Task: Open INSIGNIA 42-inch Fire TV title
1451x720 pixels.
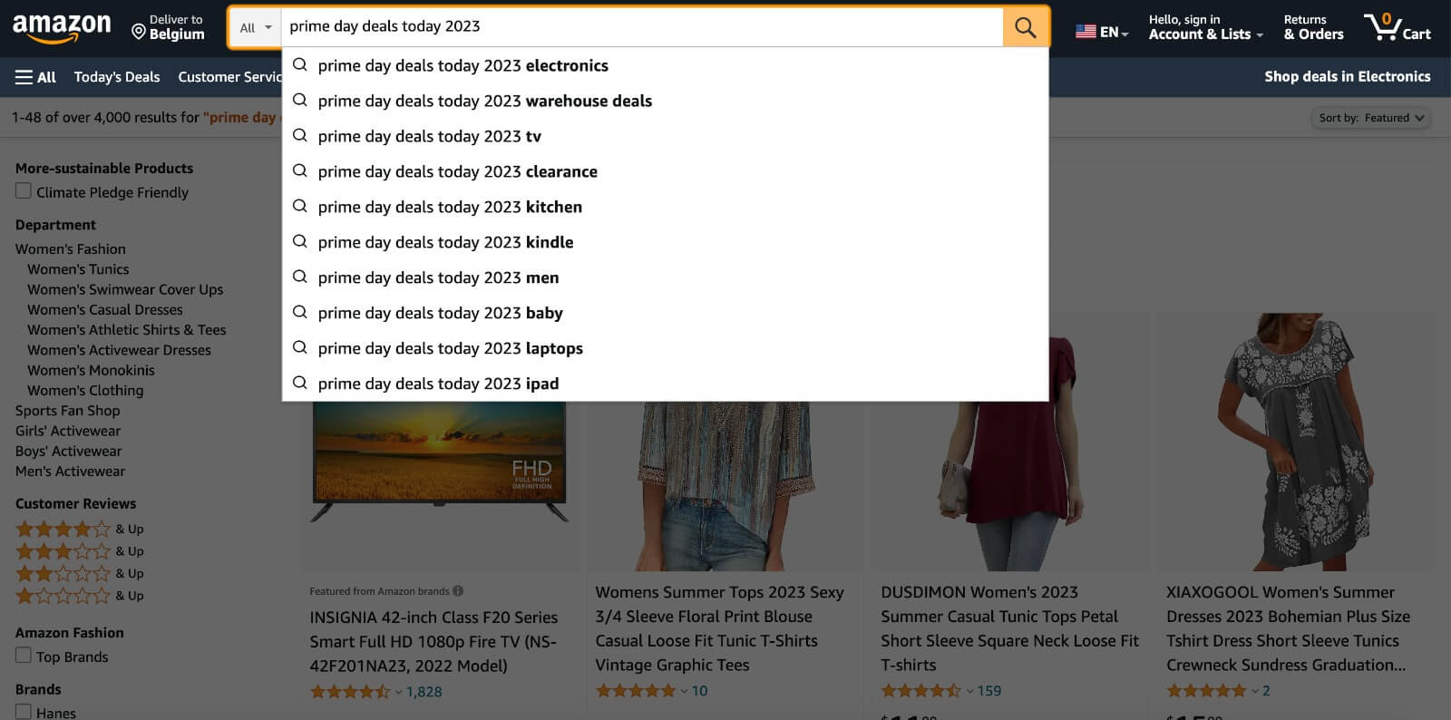Action: [x=433, y=641]
